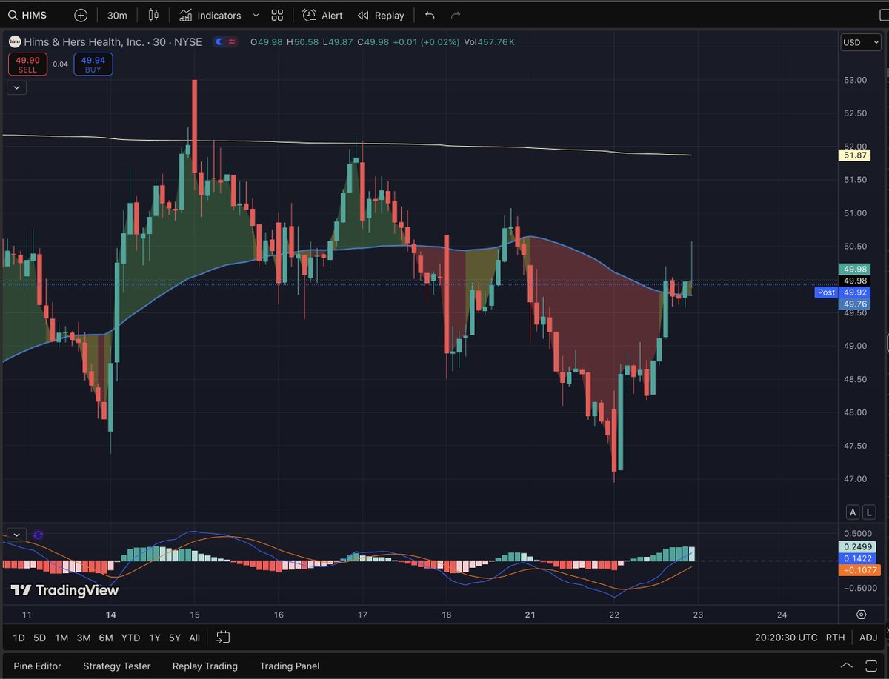Select the 5D date range
The height and width of the screenshot is (679, 889).
click(x=39, y=638)
